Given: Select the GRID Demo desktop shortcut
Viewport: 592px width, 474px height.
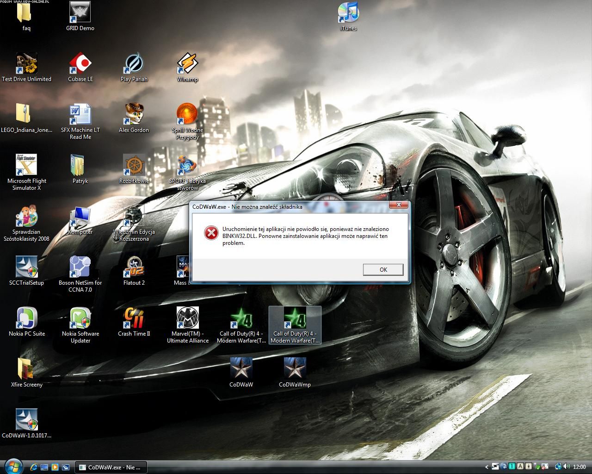Looking at the screenshot, I should 80,14.
